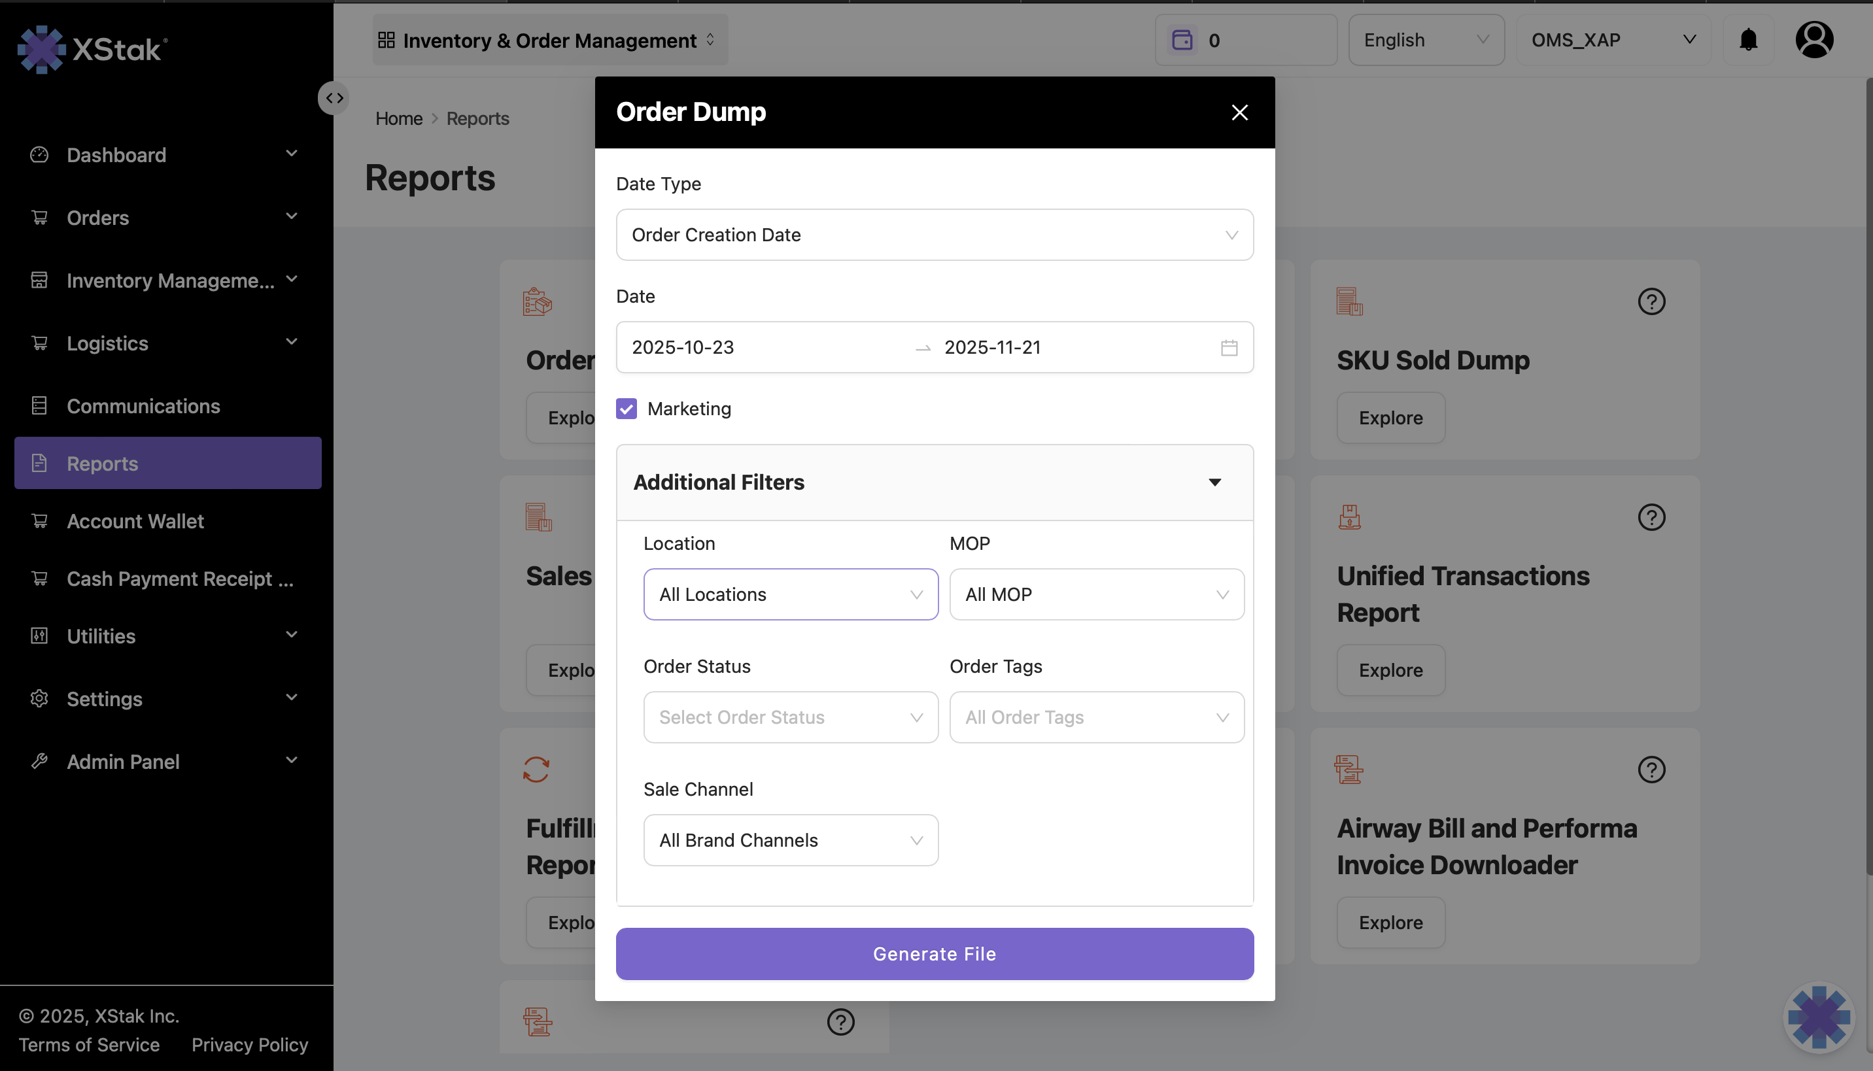Screen dimensions: 1873x1071
Task: Open Communications in the sidebar
Action: 143,406
